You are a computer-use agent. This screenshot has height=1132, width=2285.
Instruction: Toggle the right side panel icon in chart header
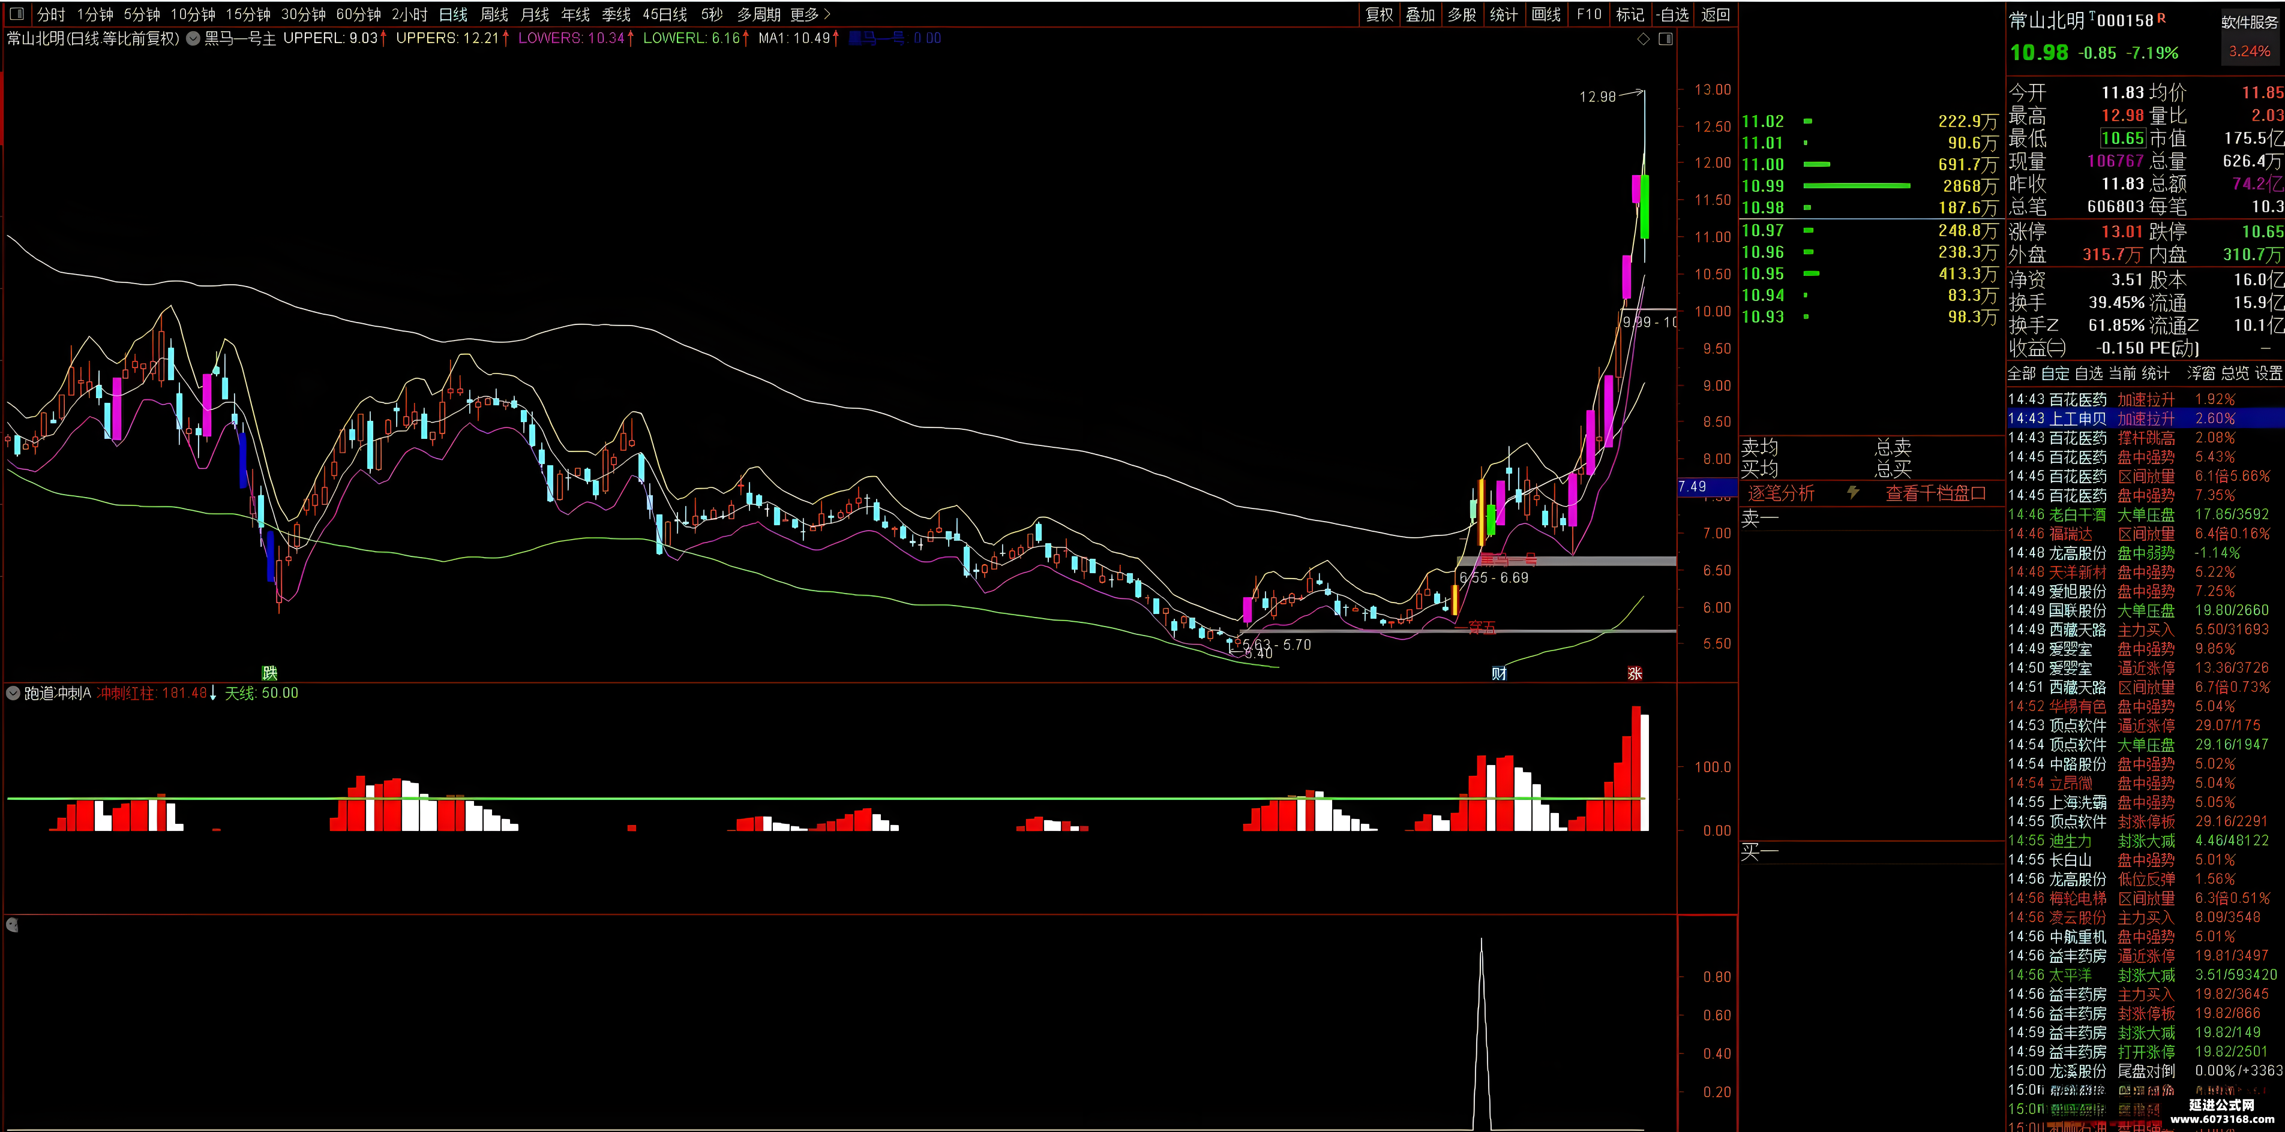coord(1665,39)
